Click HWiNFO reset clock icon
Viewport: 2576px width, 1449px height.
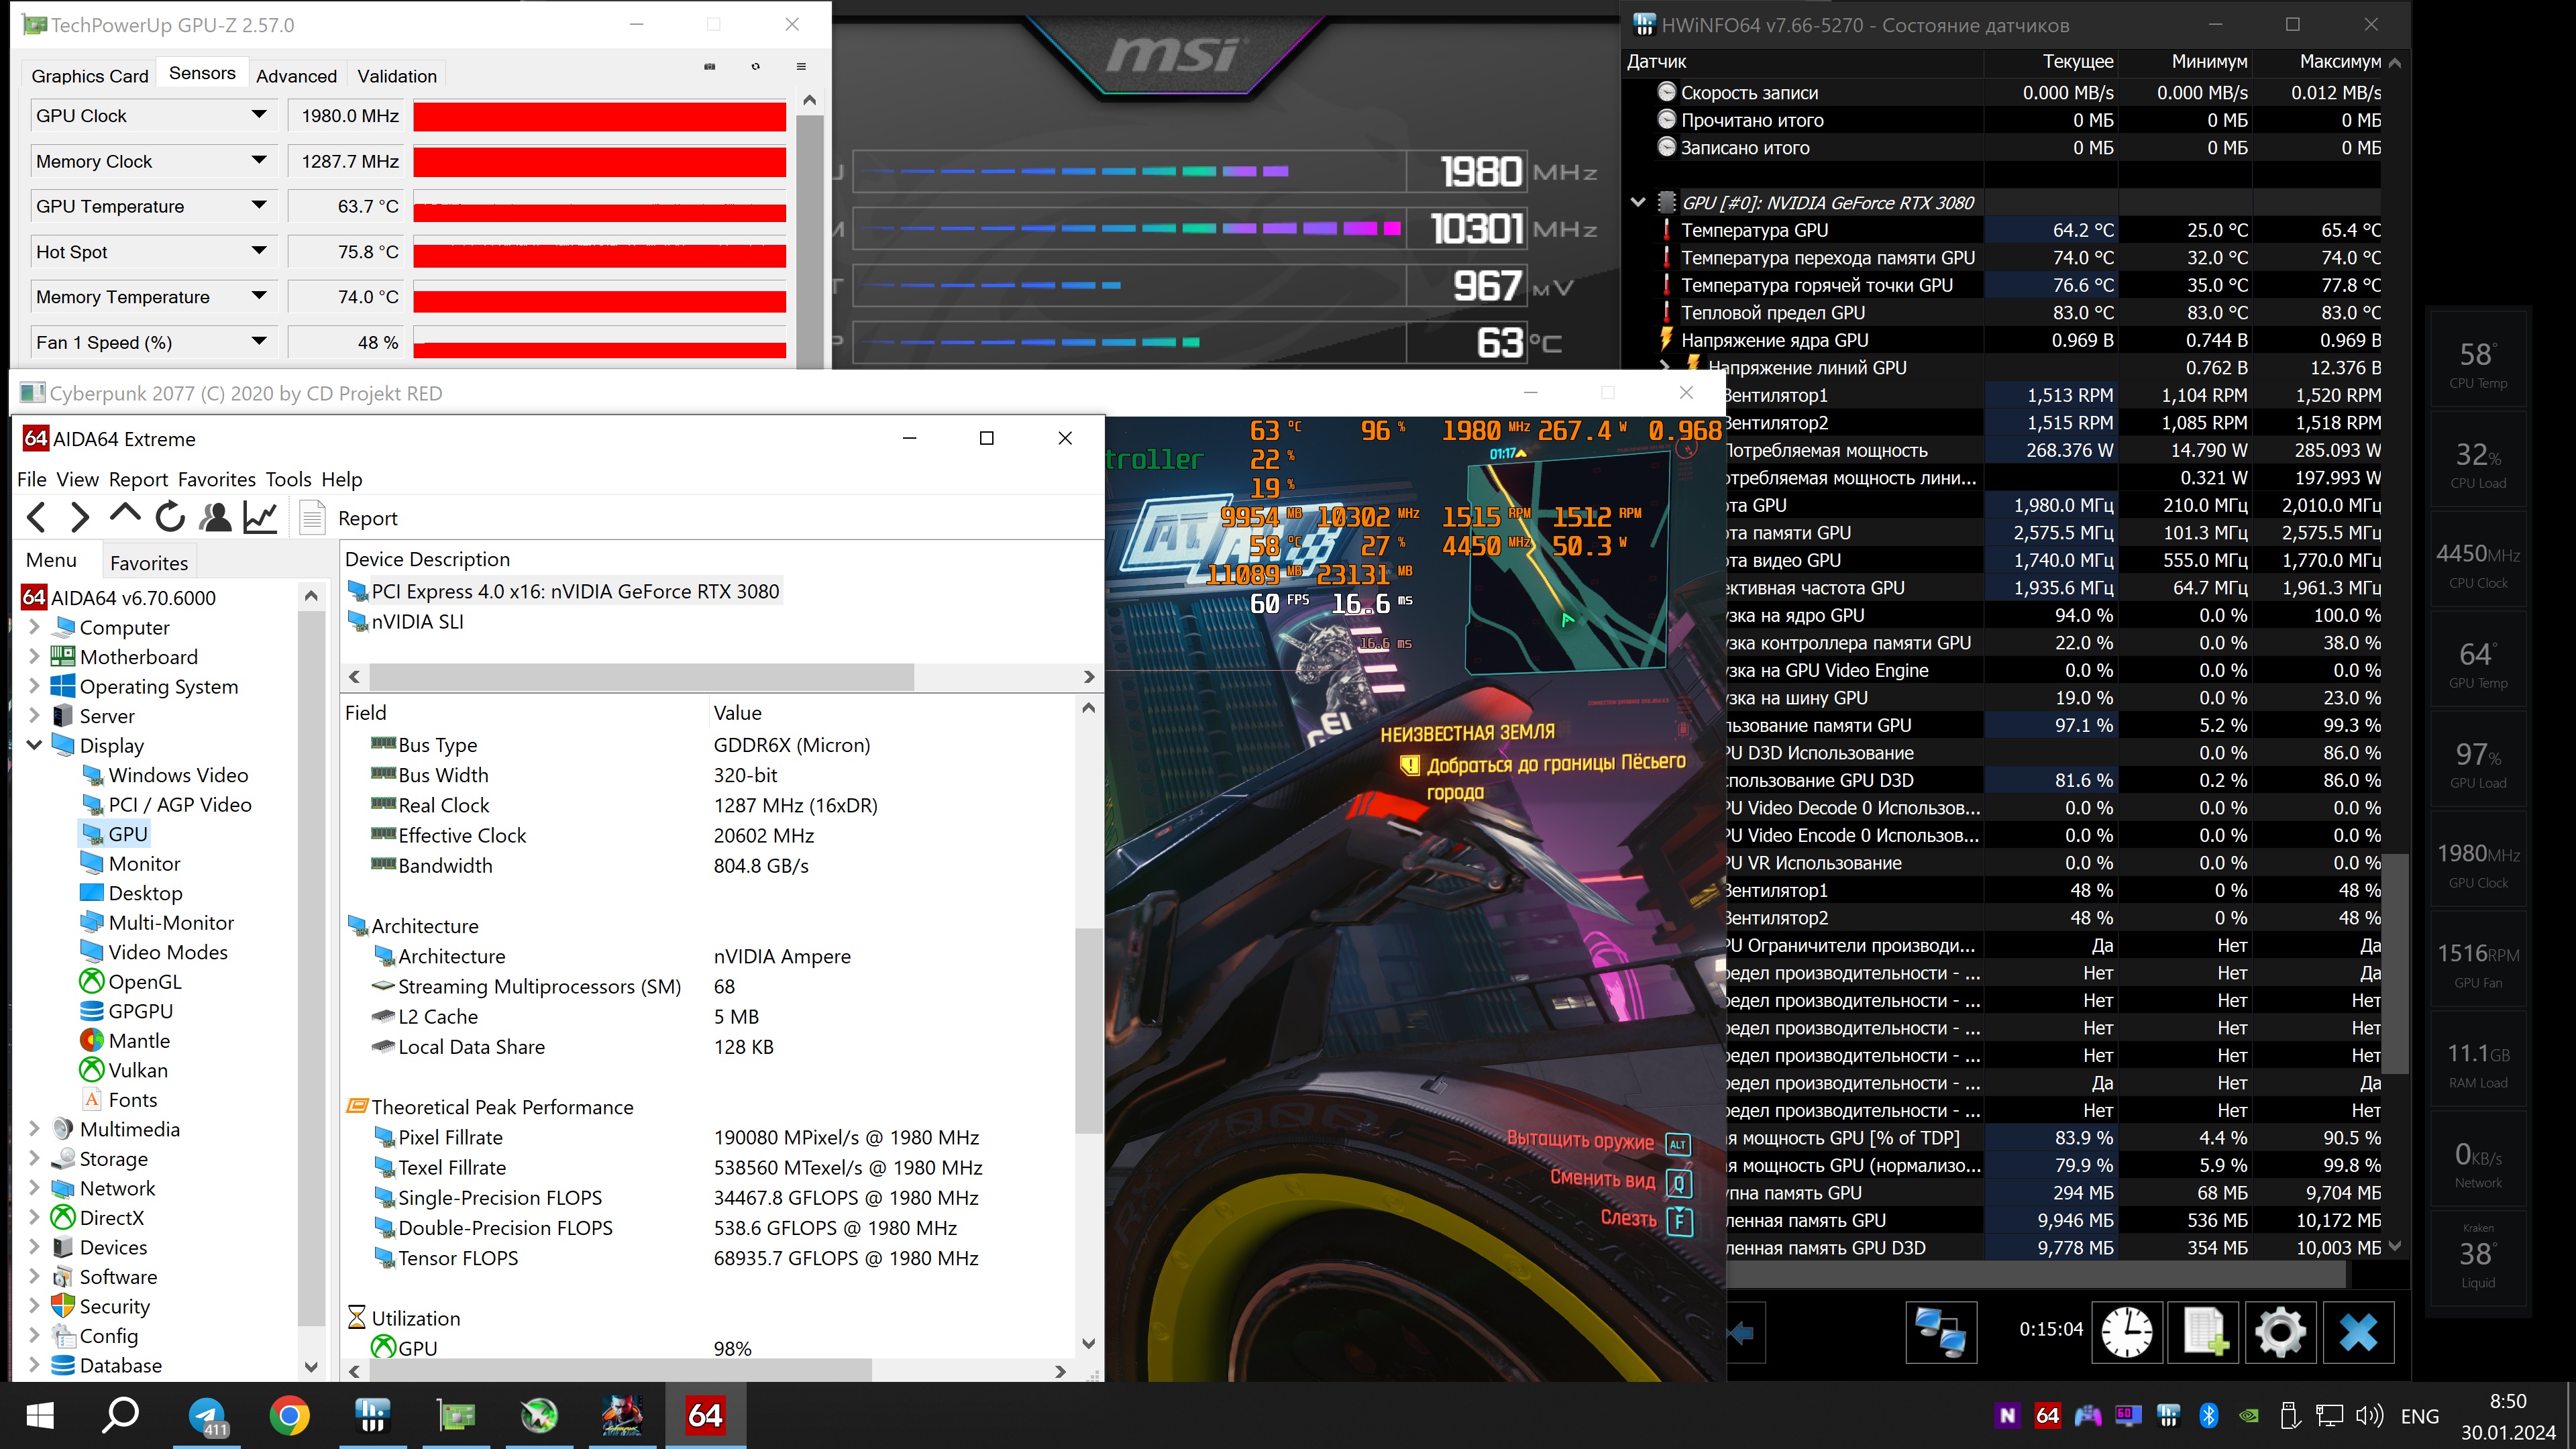(2126, 1332)
